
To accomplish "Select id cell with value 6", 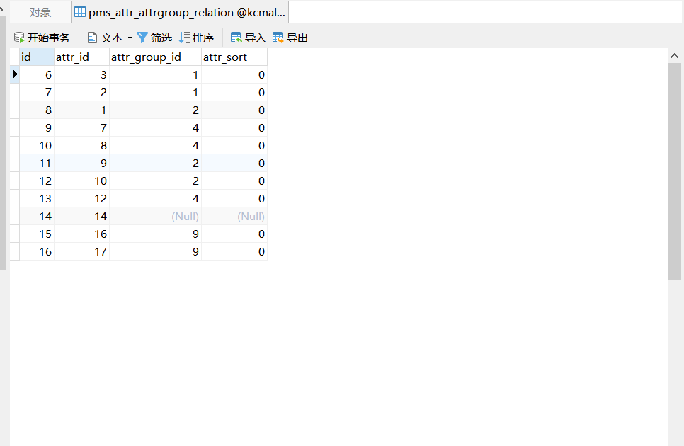I will tap(37, 74).
